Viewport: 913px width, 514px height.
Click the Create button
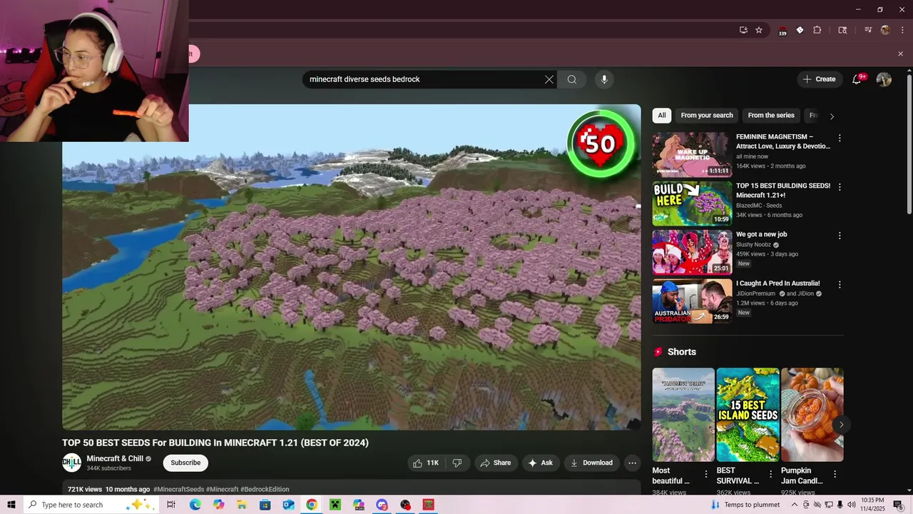click(819, 79)
